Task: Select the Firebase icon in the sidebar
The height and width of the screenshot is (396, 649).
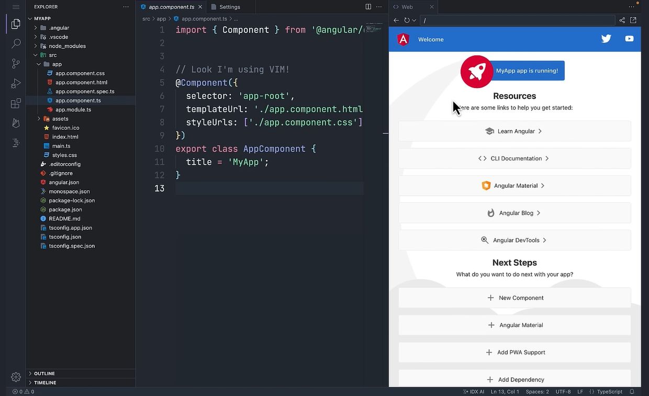Action: [x=16, y=122]
